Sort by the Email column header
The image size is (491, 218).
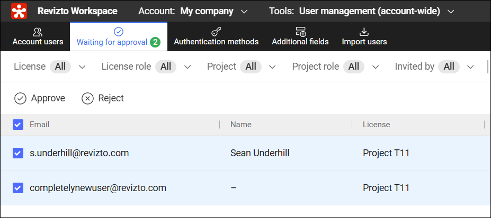tap(39, 125)
